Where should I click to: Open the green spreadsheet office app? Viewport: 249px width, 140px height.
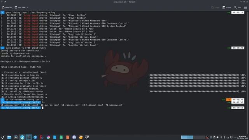(61, 137)
